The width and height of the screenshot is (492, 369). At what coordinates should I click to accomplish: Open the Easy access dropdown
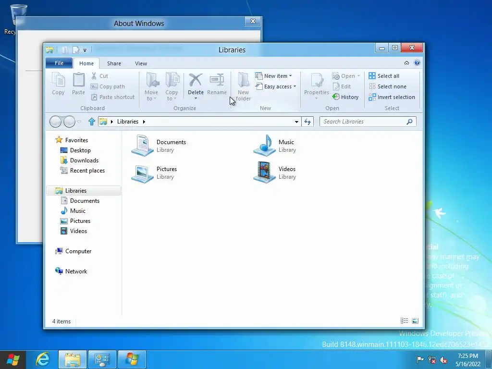[276, 86]
